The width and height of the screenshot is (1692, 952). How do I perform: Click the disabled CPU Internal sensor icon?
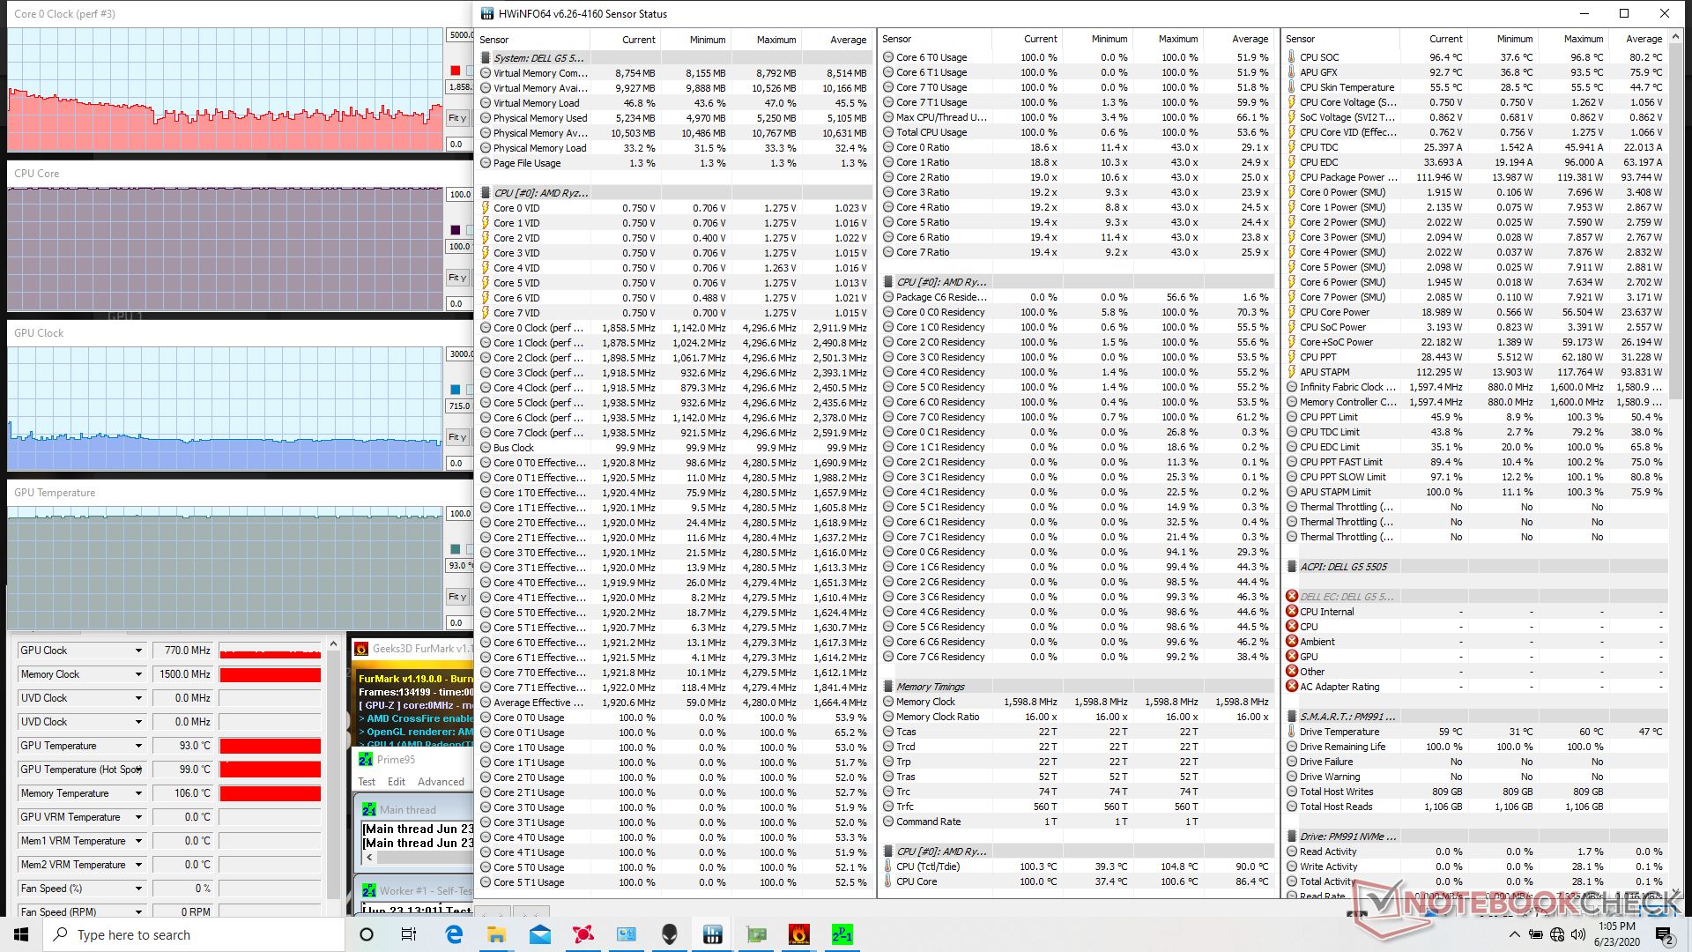pos(1292,611)
